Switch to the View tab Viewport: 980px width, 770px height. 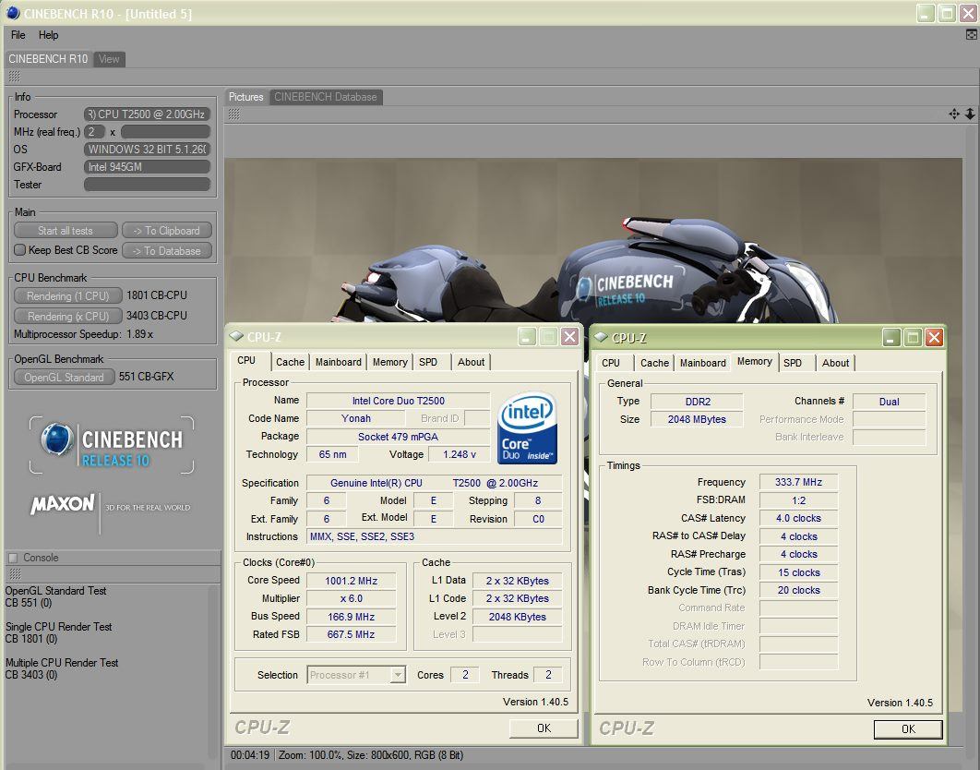[109, 59]
